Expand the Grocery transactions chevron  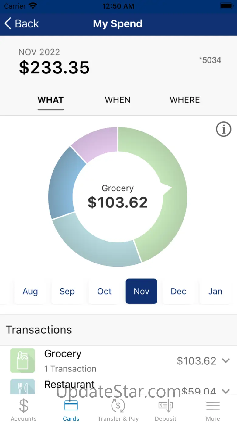pyautogui.click(x=226, y=360)
